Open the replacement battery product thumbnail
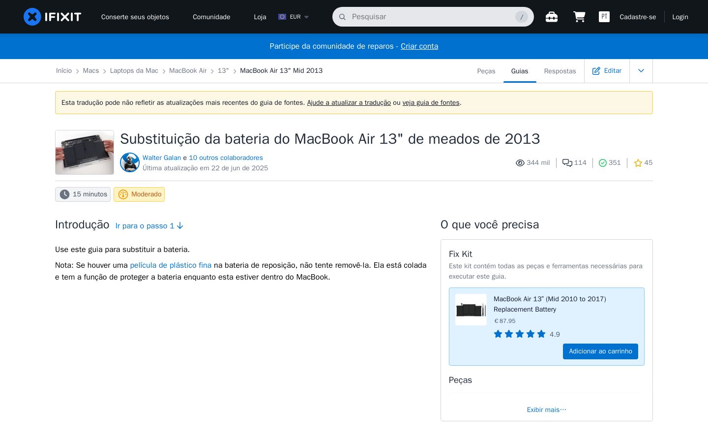This screenshot has width=708, height=443. pyautogui.click(x=471, y=310)
